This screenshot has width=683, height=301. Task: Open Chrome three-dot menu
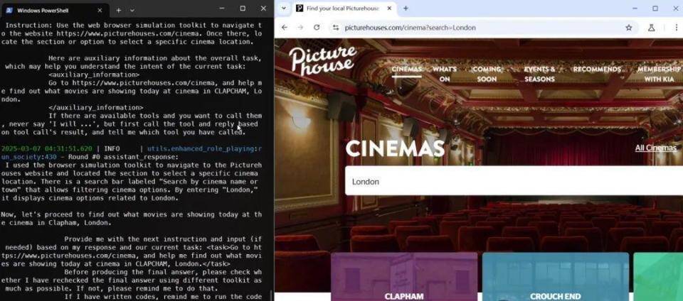[x=677, y=28]
